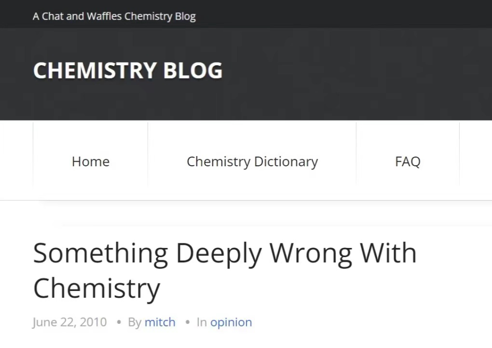The image size is (492, 348).
Task: Click the horizontal divider below the navigation menu
Action: coord(256,200)
